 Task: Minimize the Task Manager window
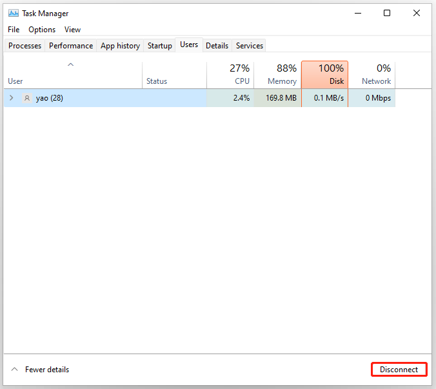pos(358,13)
